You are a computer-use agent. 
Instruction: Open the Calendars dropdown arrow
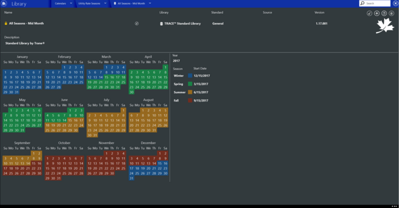pos(71,3)
